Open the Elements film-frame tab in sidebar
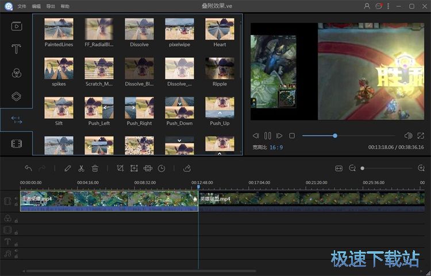 tap(17, 143)
